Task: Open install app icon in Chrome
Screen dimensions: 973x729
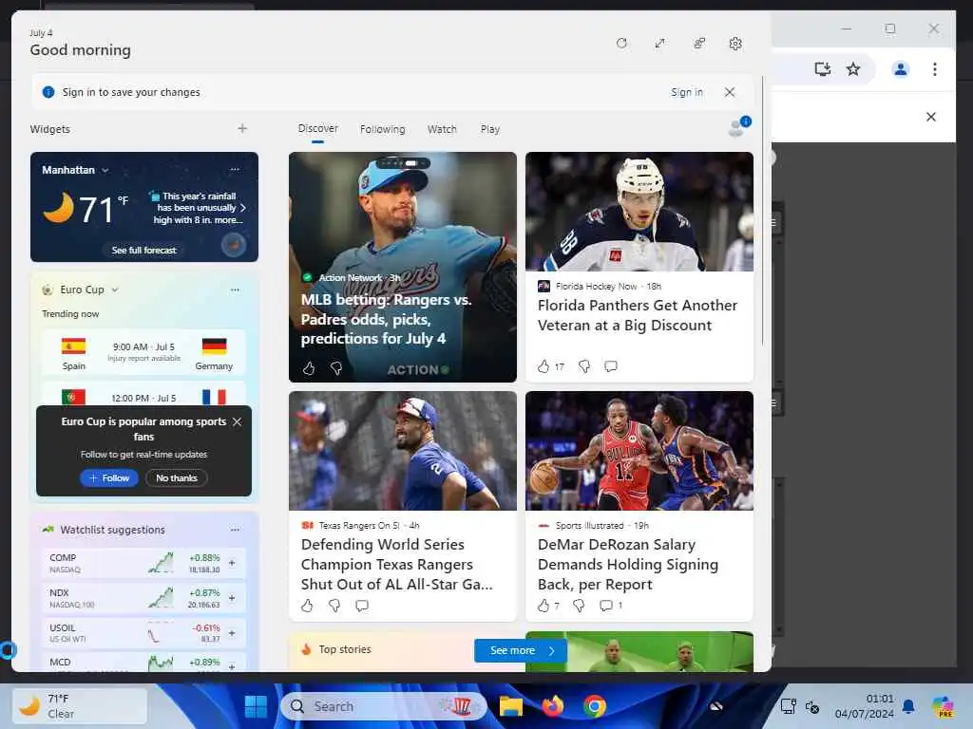Action: tap(822, 68)
